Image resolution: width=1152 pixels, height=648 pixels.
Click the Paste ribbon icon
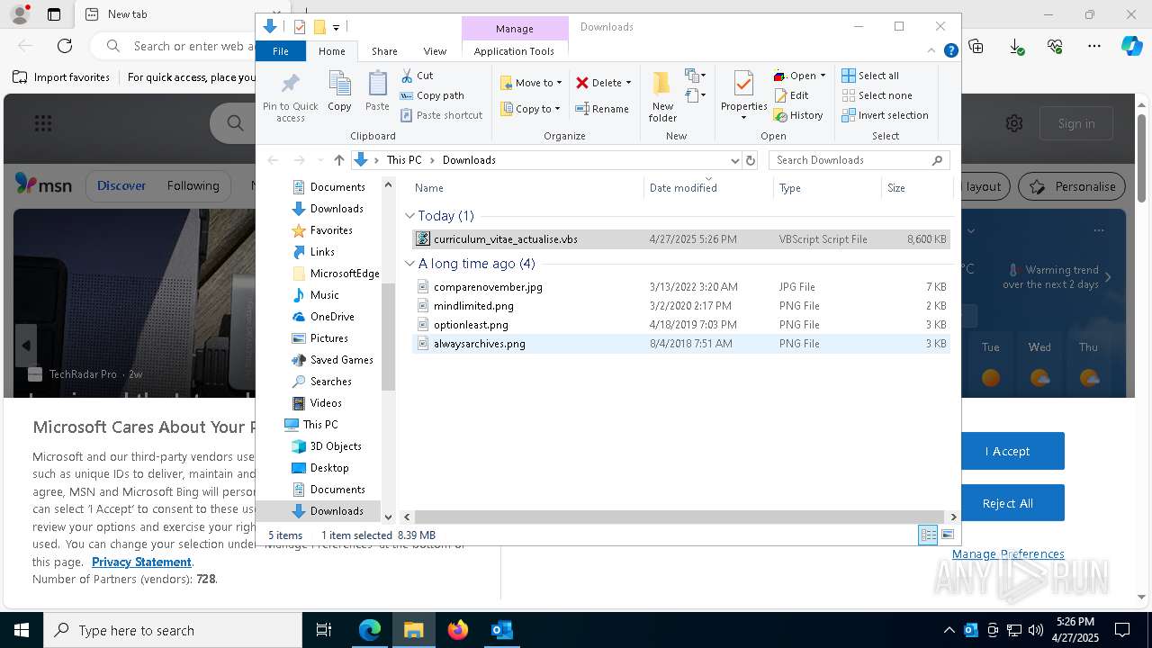[x=377, y=92]
